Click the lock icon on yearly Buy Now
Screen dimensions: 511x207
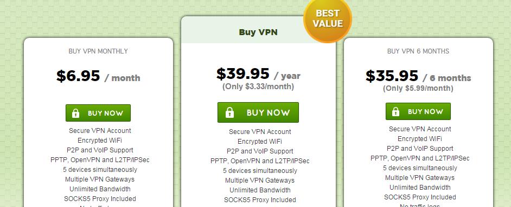[230, 112]
